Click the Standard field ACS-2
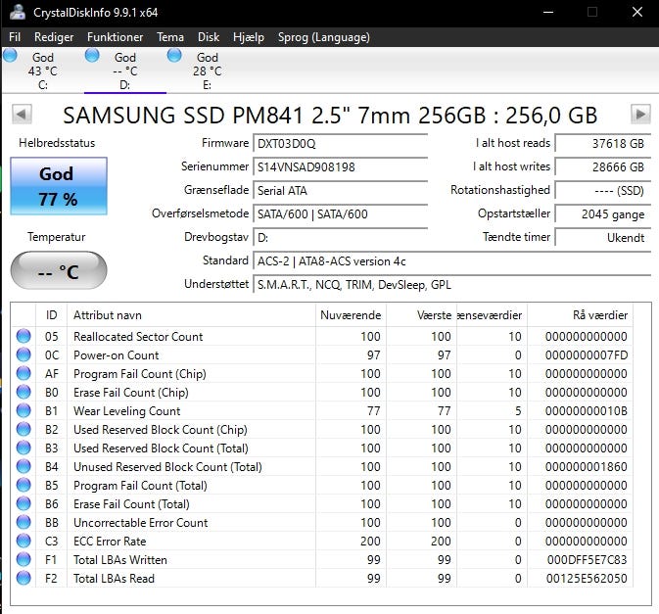 (452, 261)
